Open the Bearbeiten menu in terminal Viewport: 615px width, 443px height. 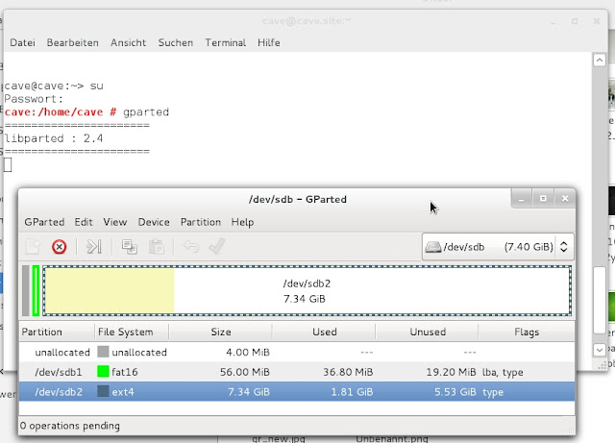(73, 42)
